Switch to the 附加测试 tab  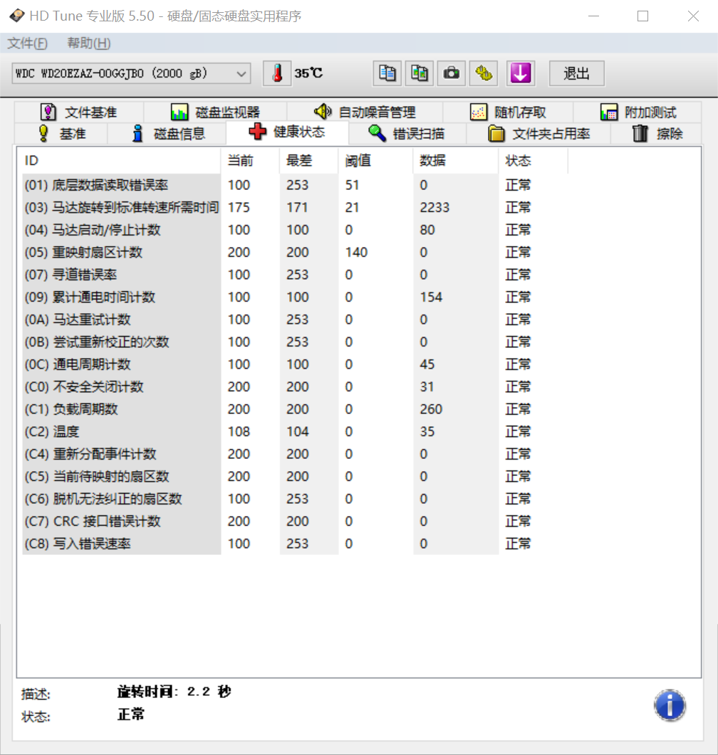click(638, 112)
